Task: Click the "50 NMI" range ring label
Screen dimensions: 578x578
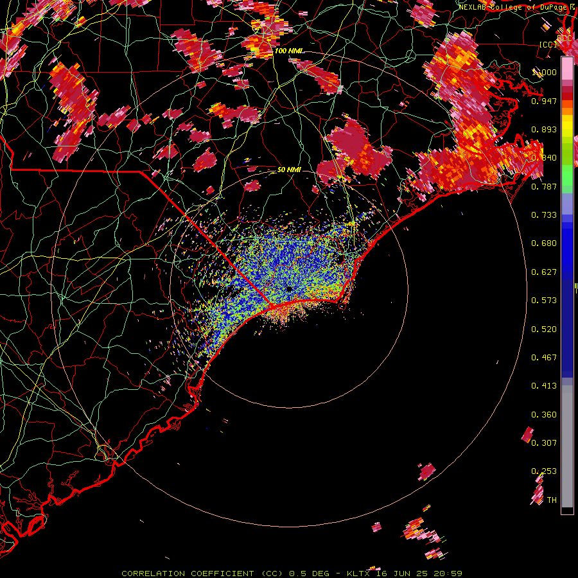Action: [x=288, y=170]
